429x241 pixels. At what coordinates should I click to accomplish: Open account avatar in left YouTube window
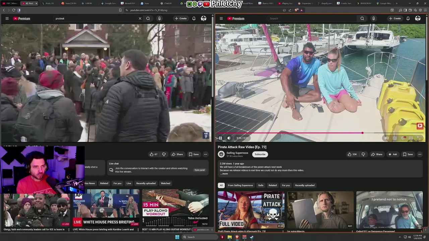point(203,18)
